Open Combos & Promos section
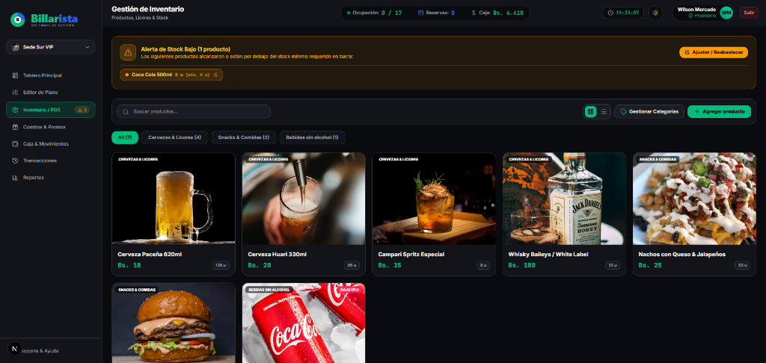The image size is (766, 363). [x=51, y=127]
